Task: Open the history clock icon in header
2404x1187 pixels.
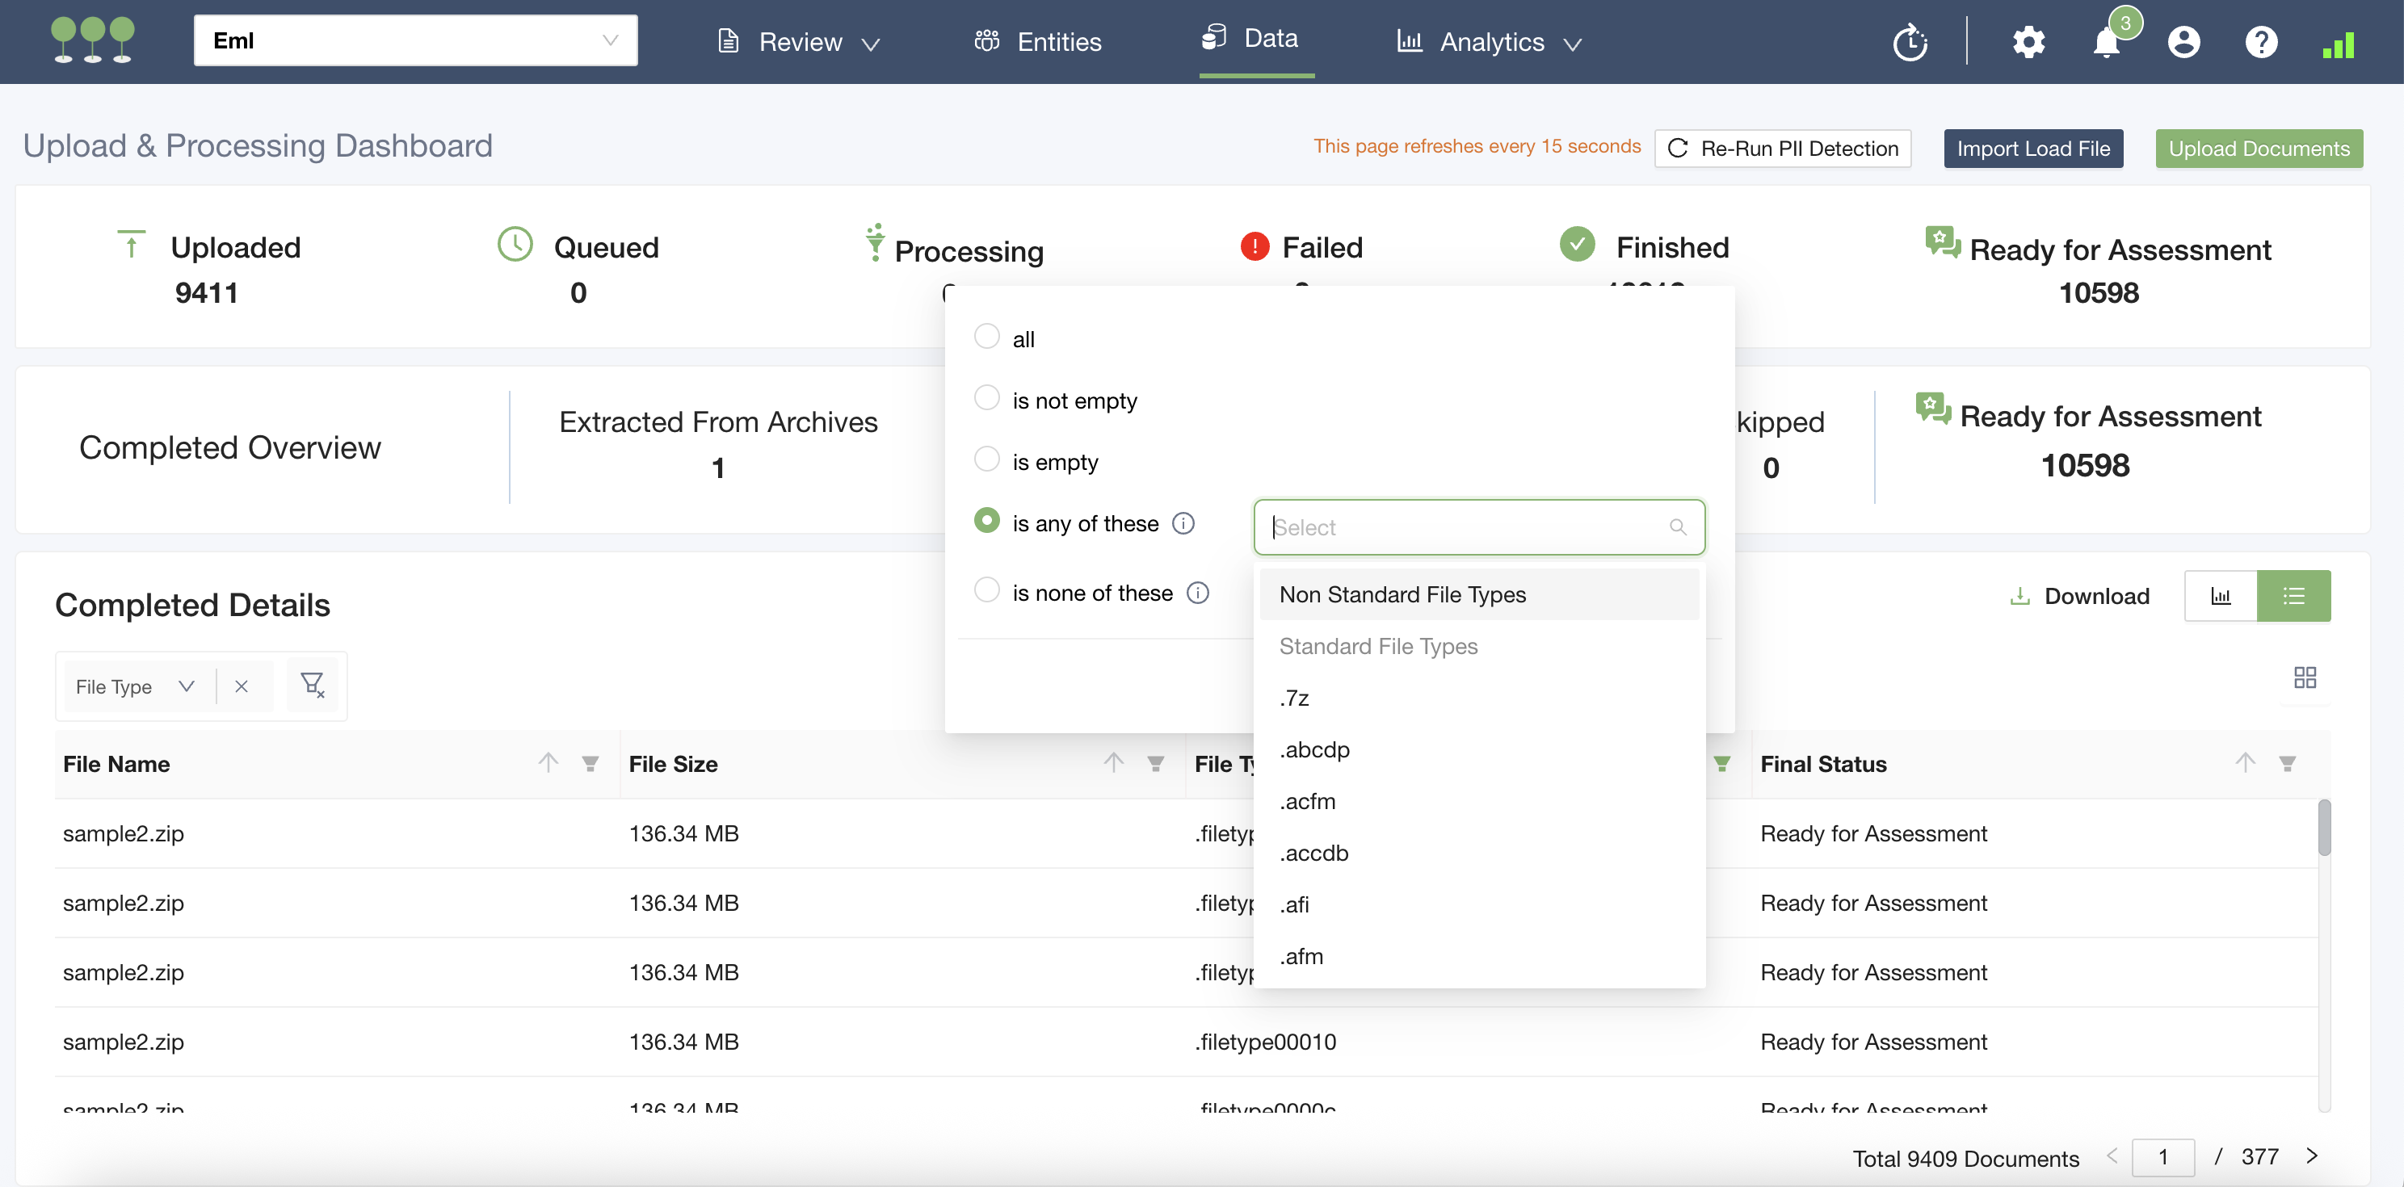Action: tap(1910, 42)
